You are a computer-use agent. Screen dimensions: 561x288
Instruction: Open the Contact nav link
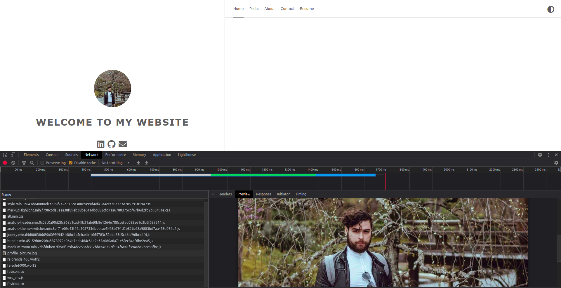[x=287, y=9]
